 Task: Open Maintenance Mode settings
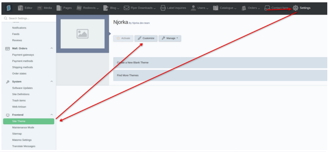coord(23,128)
